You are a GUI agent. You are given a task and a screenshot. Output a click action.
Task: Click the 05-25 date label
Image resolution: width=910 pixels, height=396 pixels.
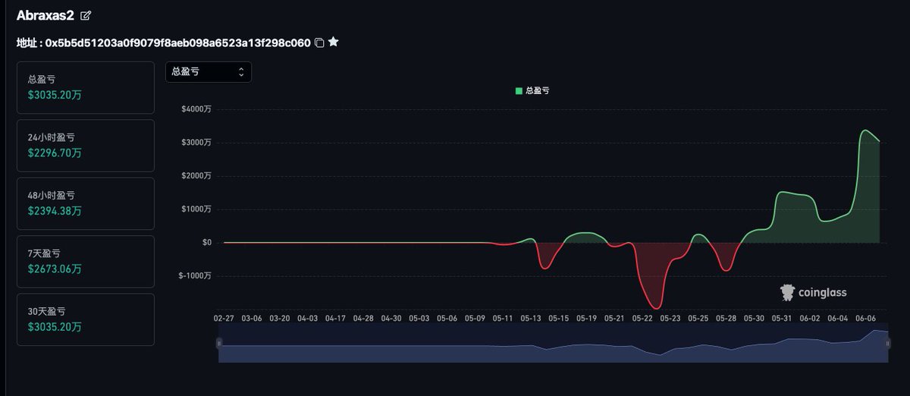698,319
